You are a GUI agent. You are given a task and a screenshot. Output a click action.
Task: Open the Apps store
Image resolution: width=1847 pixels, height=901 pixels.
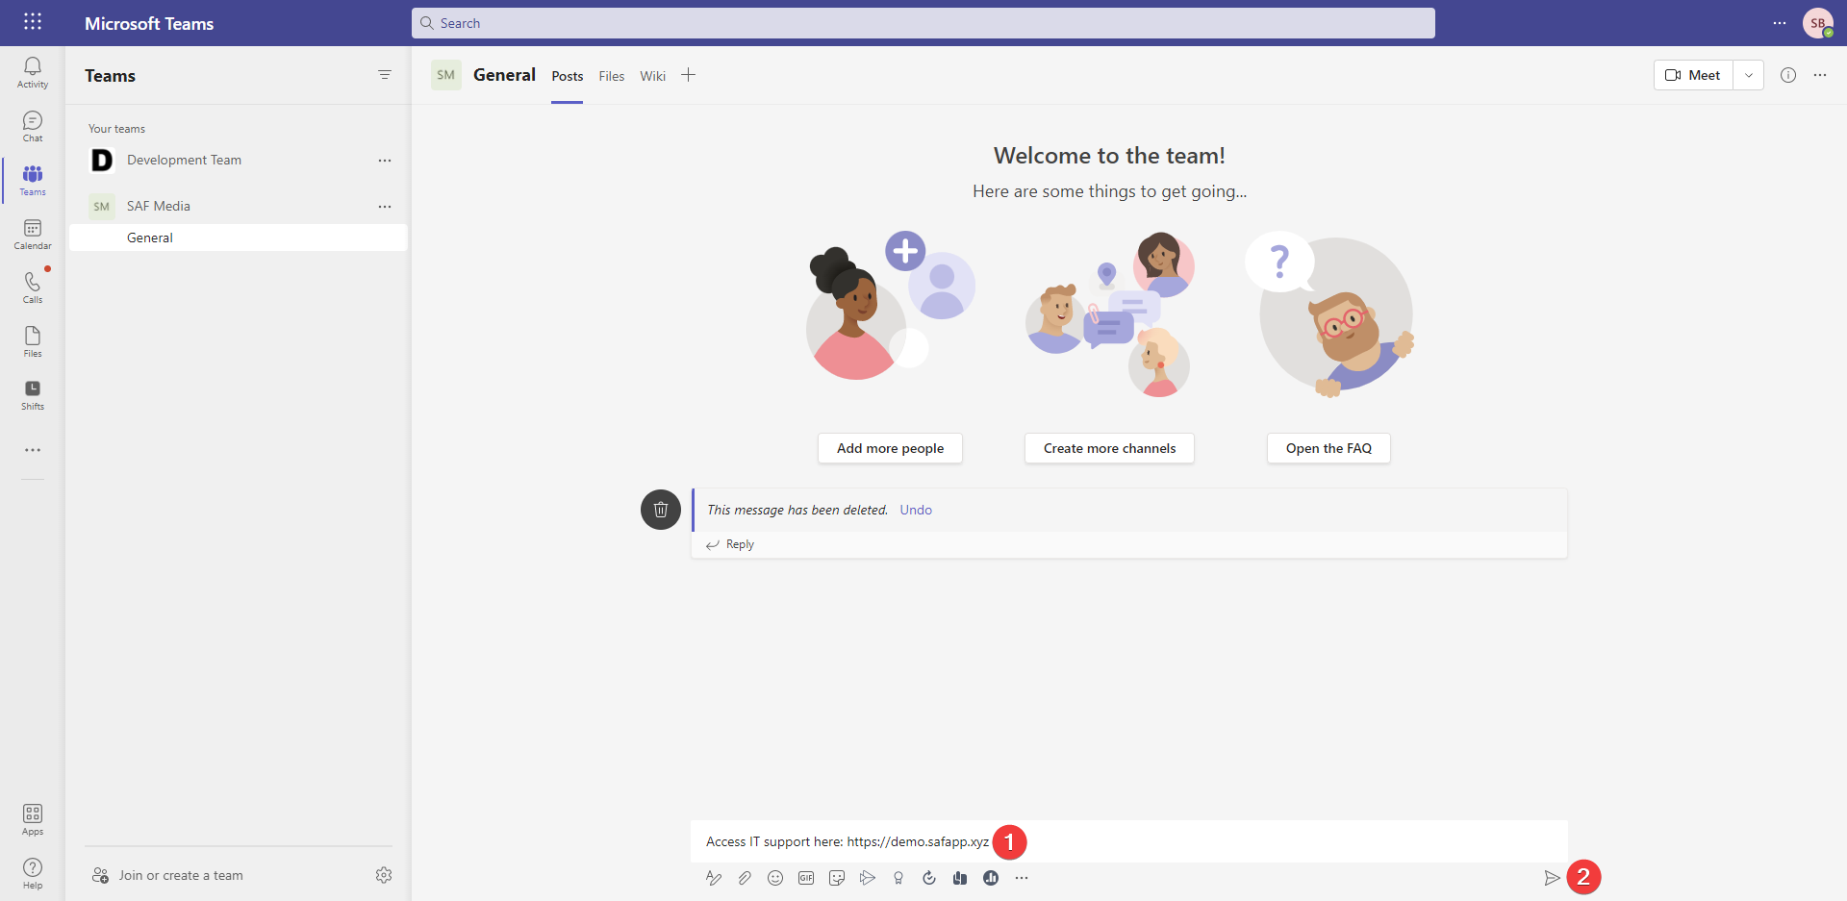33,819
